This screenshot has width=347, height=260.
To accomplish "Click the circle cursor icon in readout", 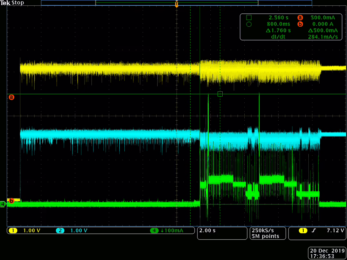I will 249,24.
